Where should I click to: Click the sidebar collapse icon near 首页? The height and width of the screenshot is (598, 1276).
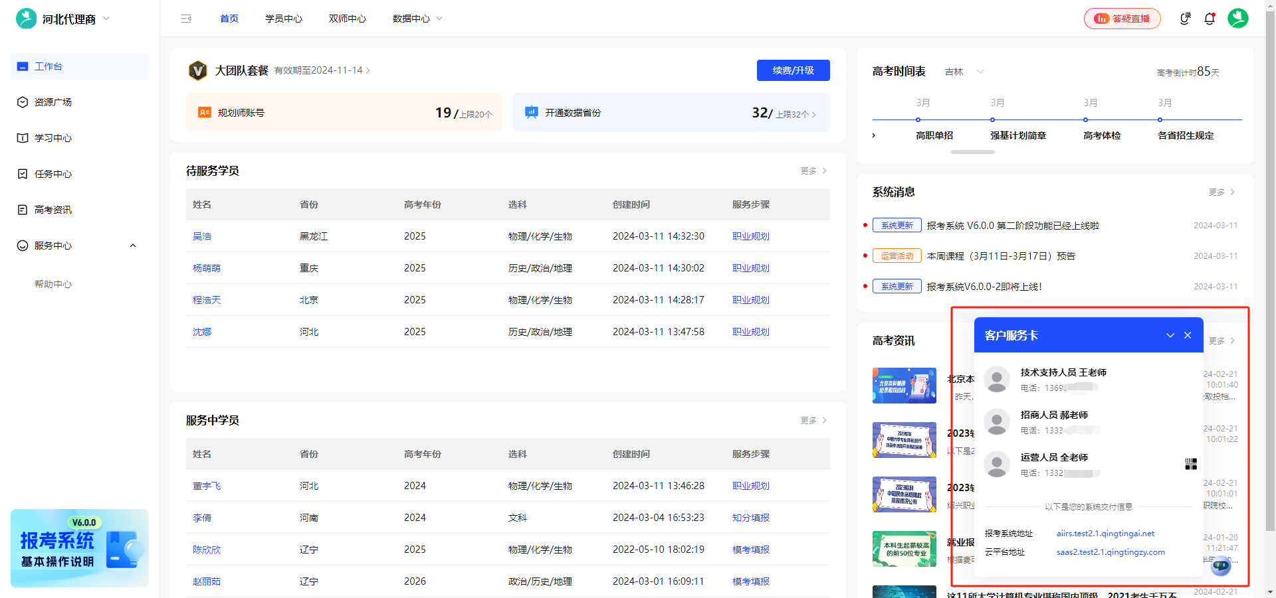point(186,19)
